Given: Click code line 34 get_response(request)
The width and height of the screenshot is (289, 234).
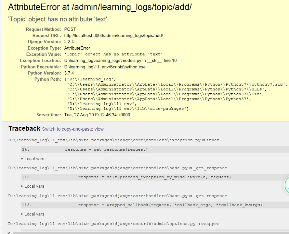Looking at the screenshot, I should tap(106, 149).
